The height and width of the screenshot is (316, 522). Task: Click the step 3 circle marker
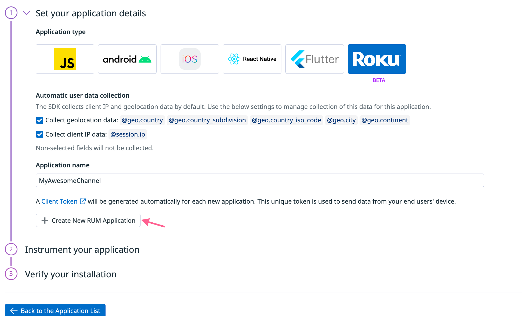click(11, 274)
